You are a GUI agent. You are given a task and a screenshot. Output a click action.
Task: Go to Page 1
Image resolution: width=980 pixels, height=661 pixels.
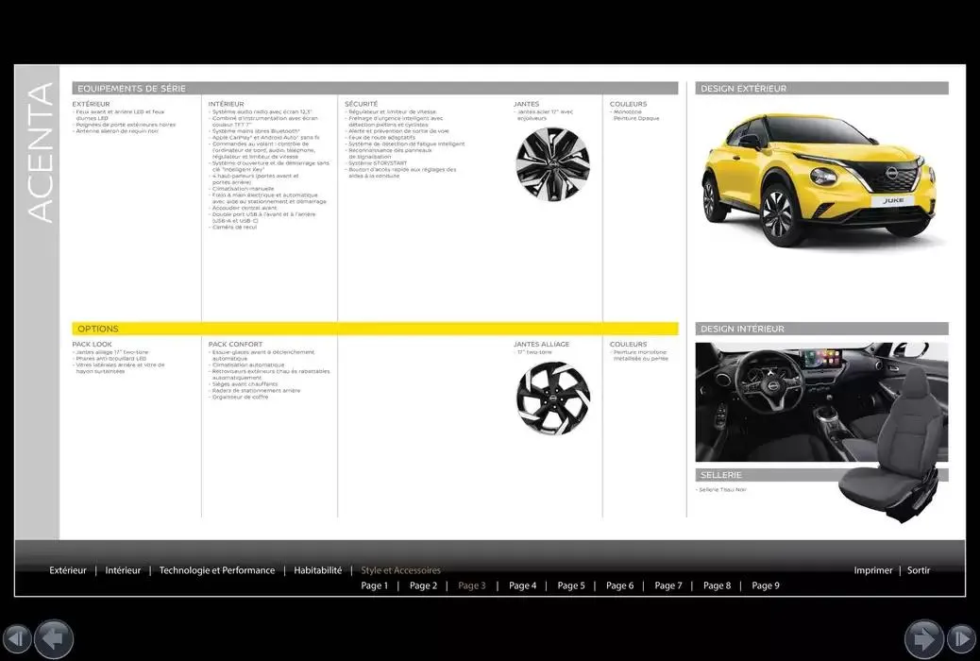coord(374,585)
